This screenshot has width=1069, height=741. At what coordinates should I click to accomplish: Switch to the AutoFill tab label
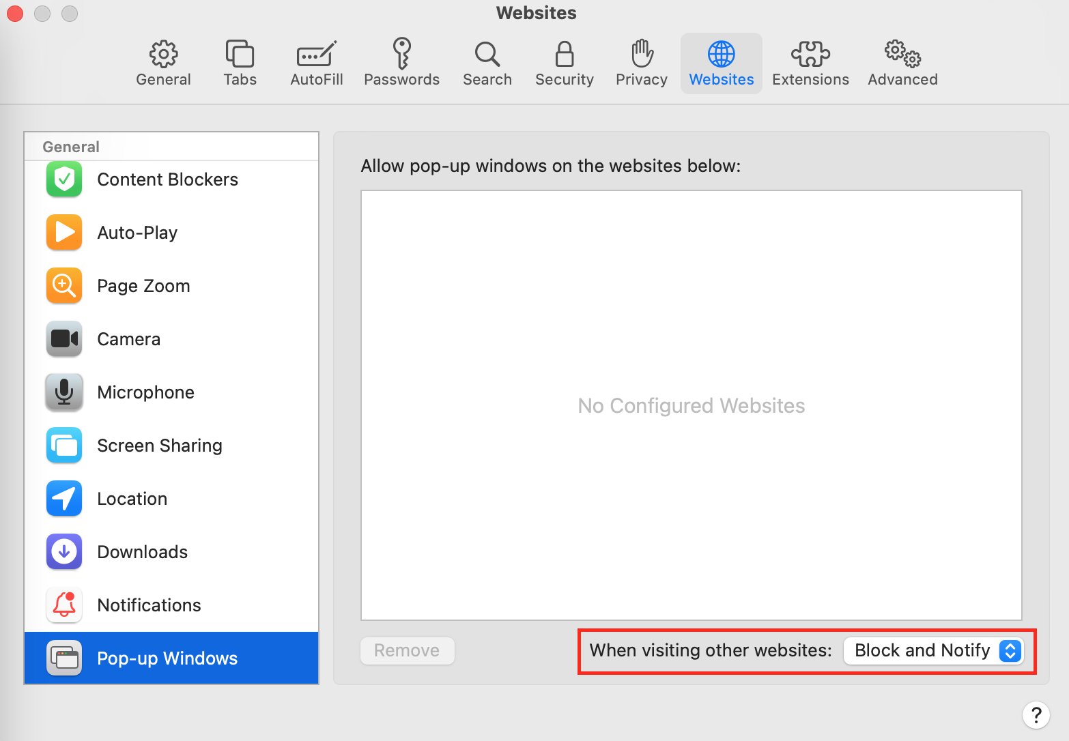317,79
